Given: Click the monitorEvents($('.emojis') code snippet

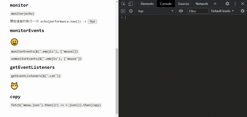Looking at the screenshot, I should pyautogui.click(x=44, y=51).
